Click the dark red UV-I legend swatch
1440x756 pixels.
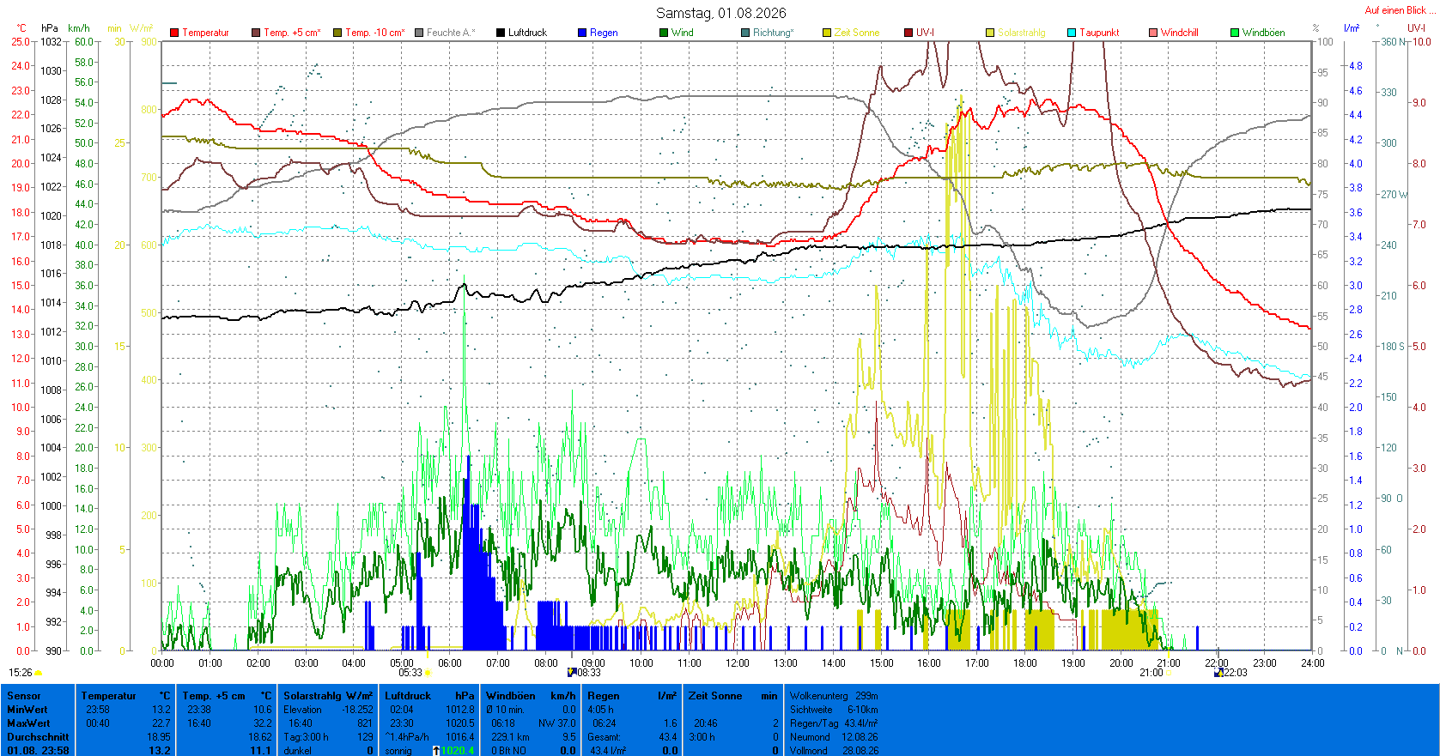pyautogui.click(x=908, y=33)
